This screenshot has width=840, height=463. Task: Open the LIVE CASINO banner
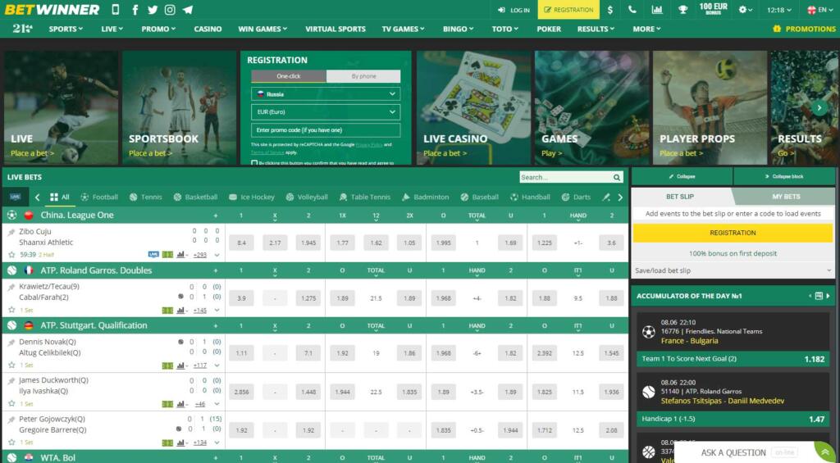coord(473,107)
